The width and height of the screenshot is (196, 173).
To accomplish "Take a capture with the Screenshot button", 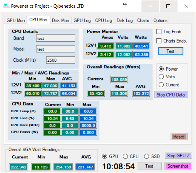I will tap(178, 166).
